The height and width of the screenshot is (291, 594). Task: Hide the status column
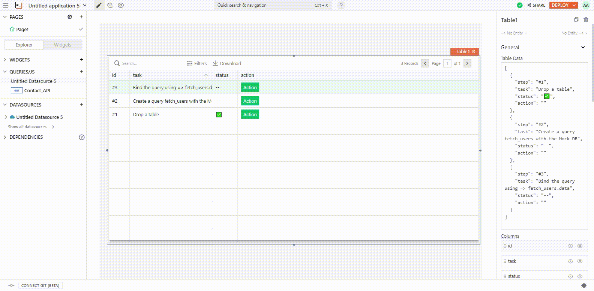coord(580,276)
